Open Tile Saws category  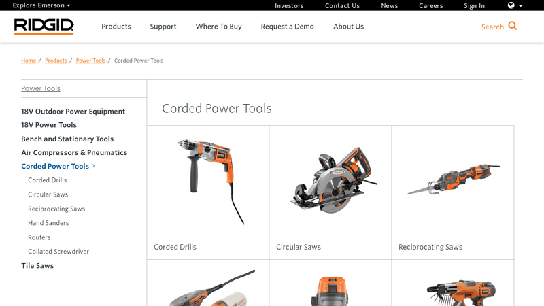[x=37, y=266]
